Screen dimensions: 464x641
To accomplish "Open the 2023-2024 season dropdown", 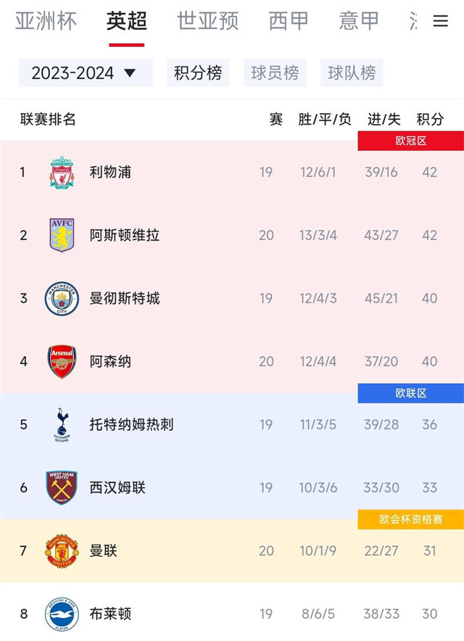I will tap(85, 73).
